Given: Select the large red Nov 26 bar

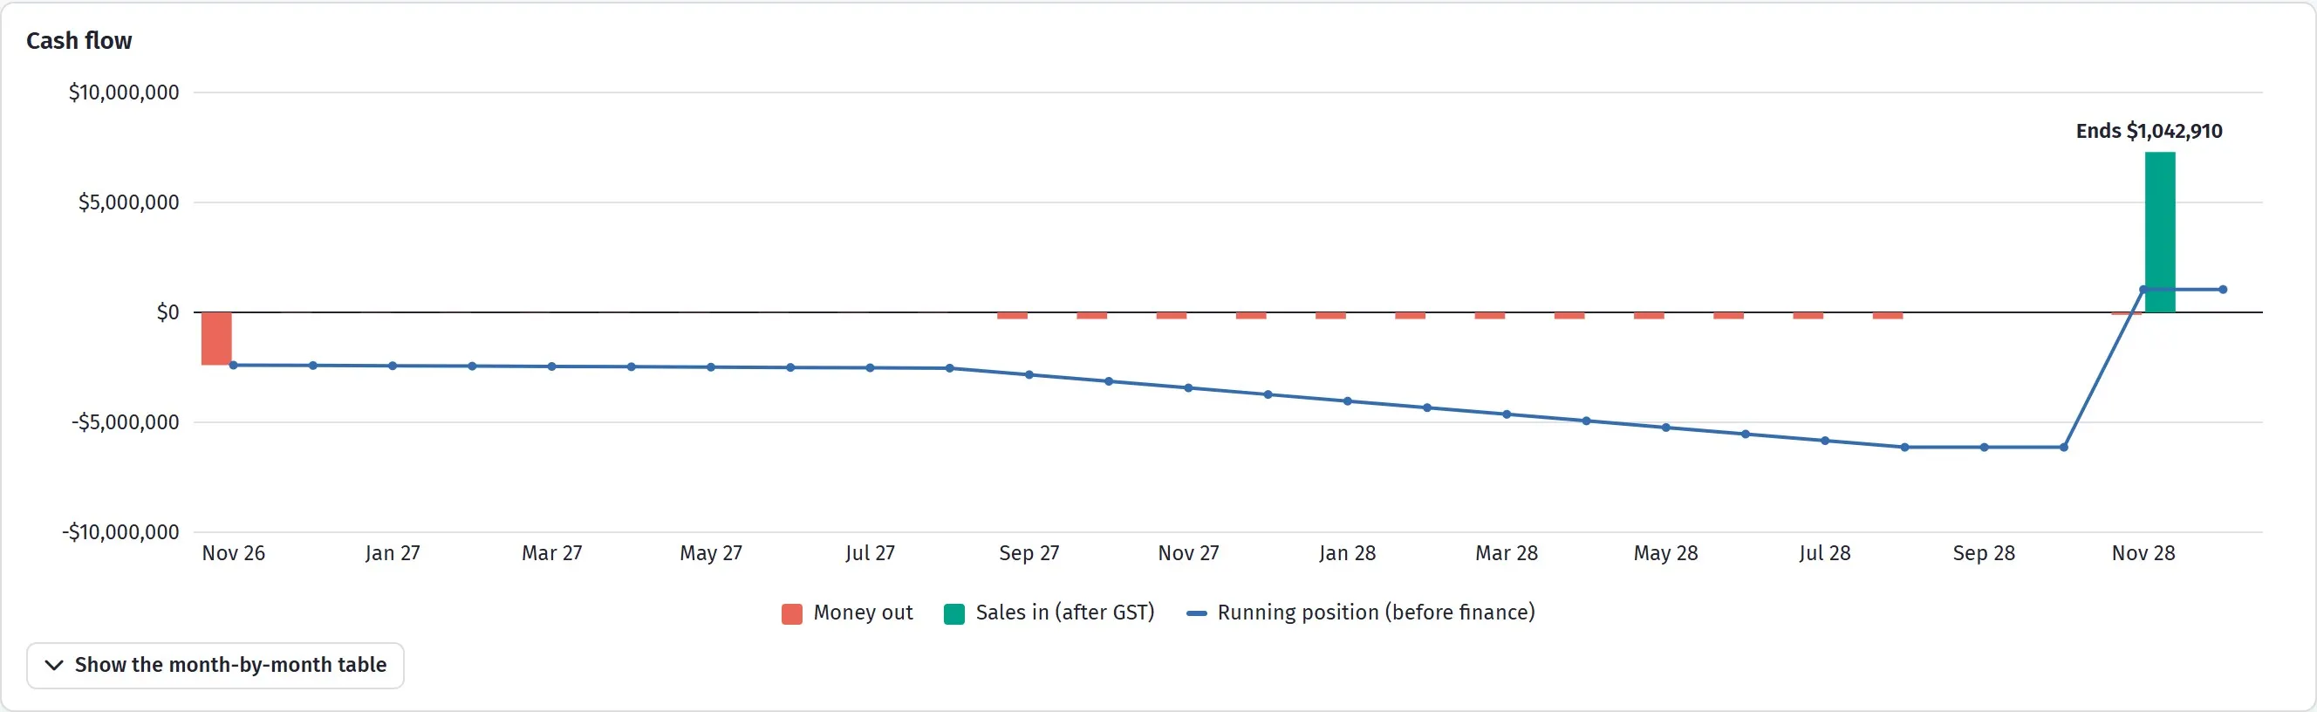Looking at the screenshot, I should pos(215,339).
